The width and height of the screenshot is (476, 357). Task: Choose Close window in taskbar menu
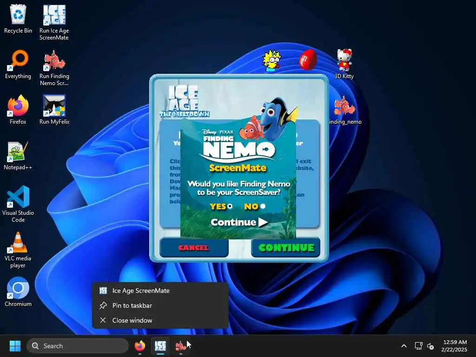(x=160, y=320)
